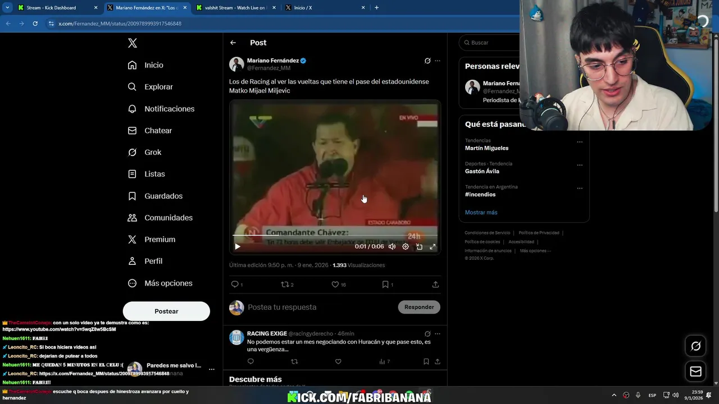The height and width of the screenshot is (404, 719).
Task: Play the Chávez video
Action: (x=237, y=246)
